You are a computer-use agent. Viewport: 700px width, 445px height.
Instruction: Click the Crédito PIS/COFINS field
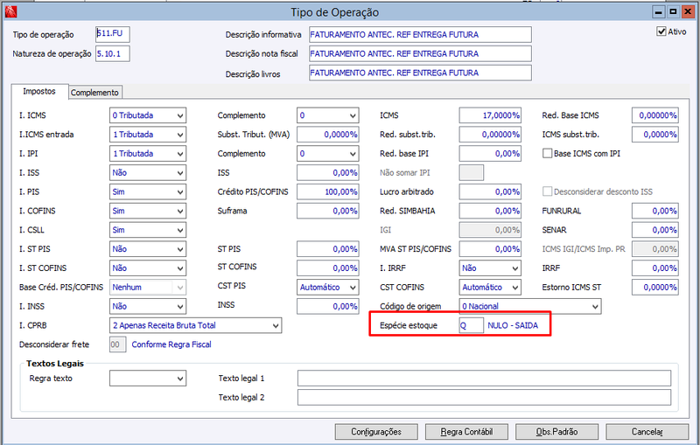[x=327, y=192]
